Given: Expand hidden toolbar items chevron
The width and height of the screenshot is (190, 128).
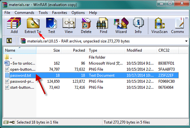Looking at the screenshot, I should click(186, 18).
